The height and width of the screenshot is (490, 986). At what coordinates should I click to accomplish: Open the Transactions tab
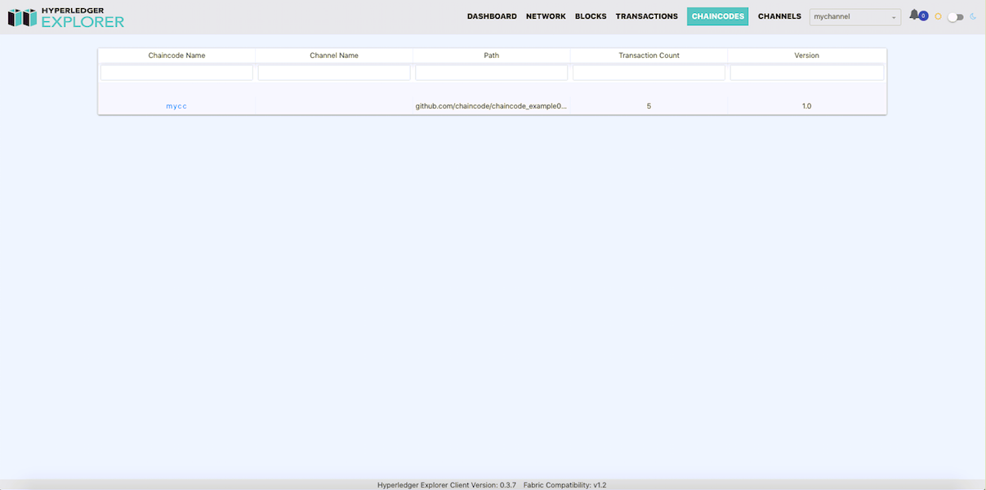tap(647, 16)
